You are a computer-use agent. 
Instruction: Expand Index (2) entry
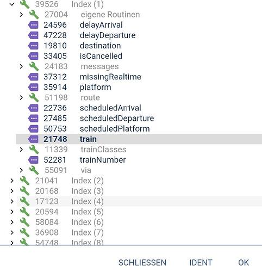tap(12, 181)
